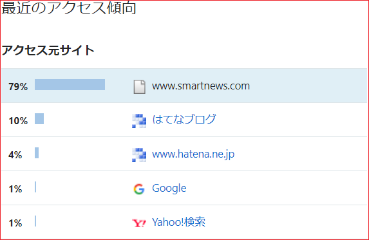Image resolution: width=369 pixels, height=240 pixels.
Task: Click the 10% bar for はてなブログ
Action: point(39,118)
